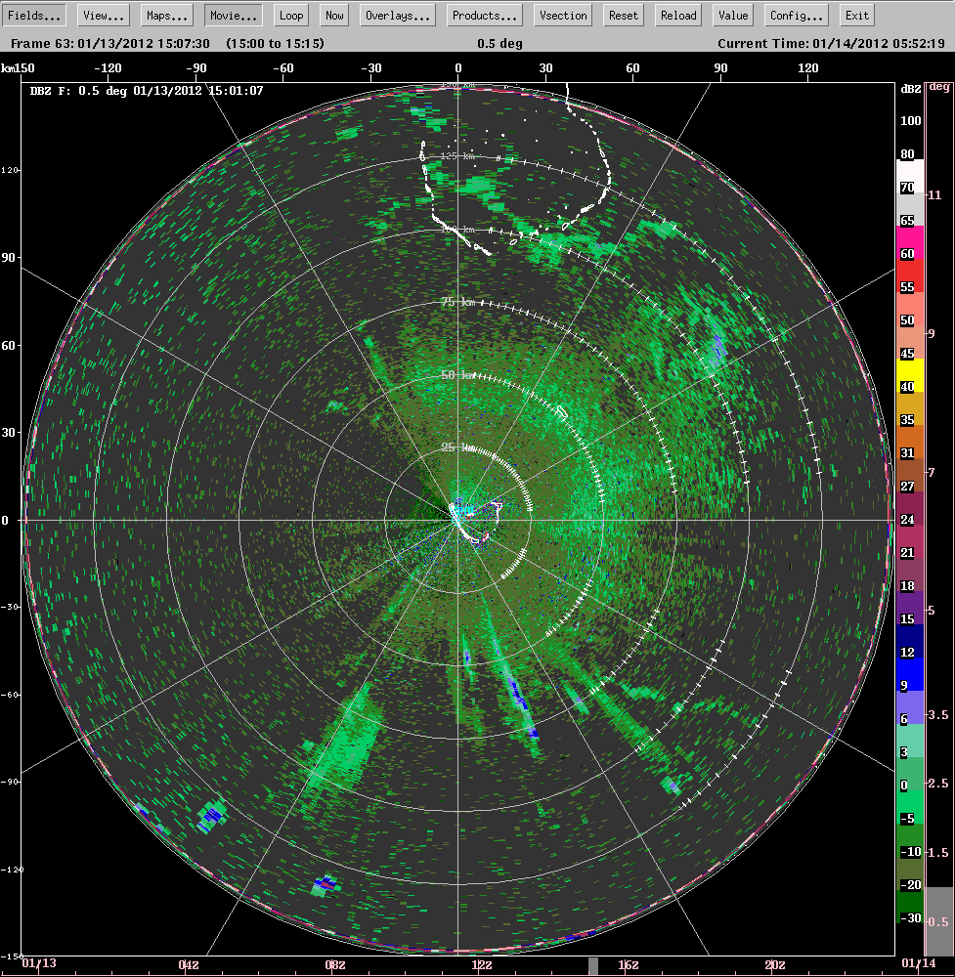955x977 pixels.
Task: Open the View menu
Action: click(102, 15)
